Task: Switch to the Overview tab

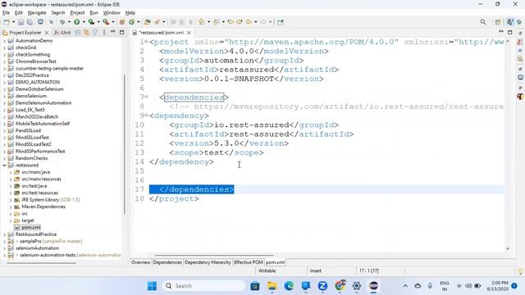Action: [140, 262]
